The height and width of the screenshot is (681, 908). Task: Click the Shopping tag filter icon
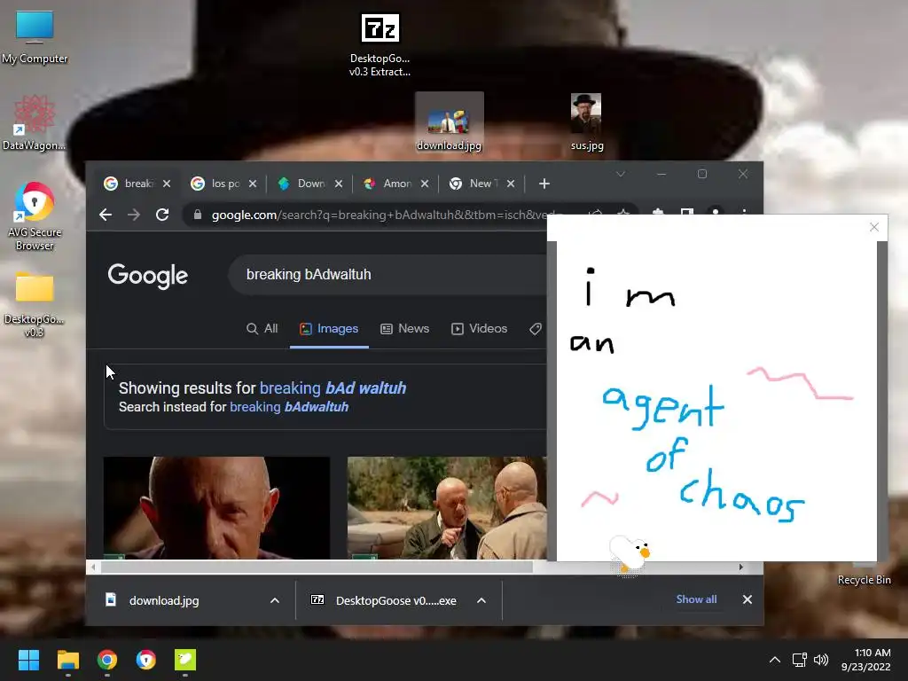(x=536, y=329)
